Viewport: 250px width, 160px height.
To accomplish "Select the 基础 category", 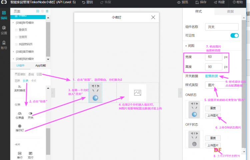I will [x=31, y=74].
